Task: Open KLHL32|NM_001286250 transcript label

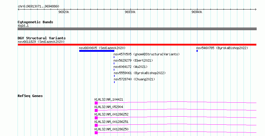Action: pos(111,129)
